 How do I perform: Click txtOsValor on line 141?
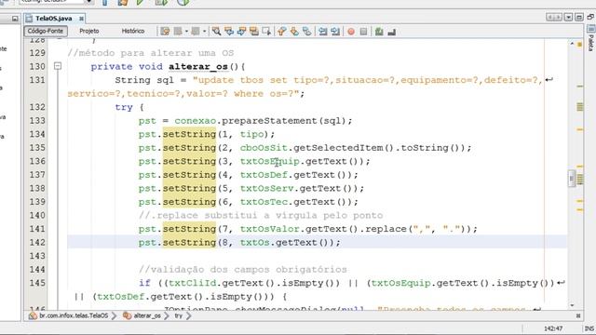tap(269, 229)
